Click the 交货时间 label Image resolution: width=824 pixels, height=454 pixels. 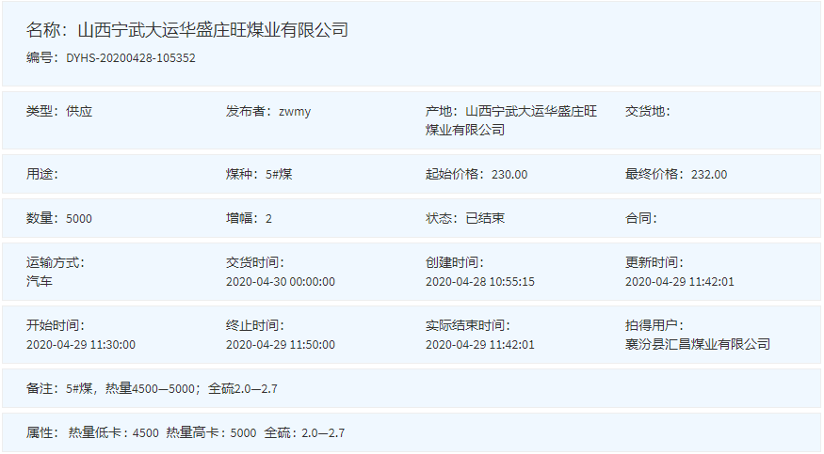[x=255, y=262]
